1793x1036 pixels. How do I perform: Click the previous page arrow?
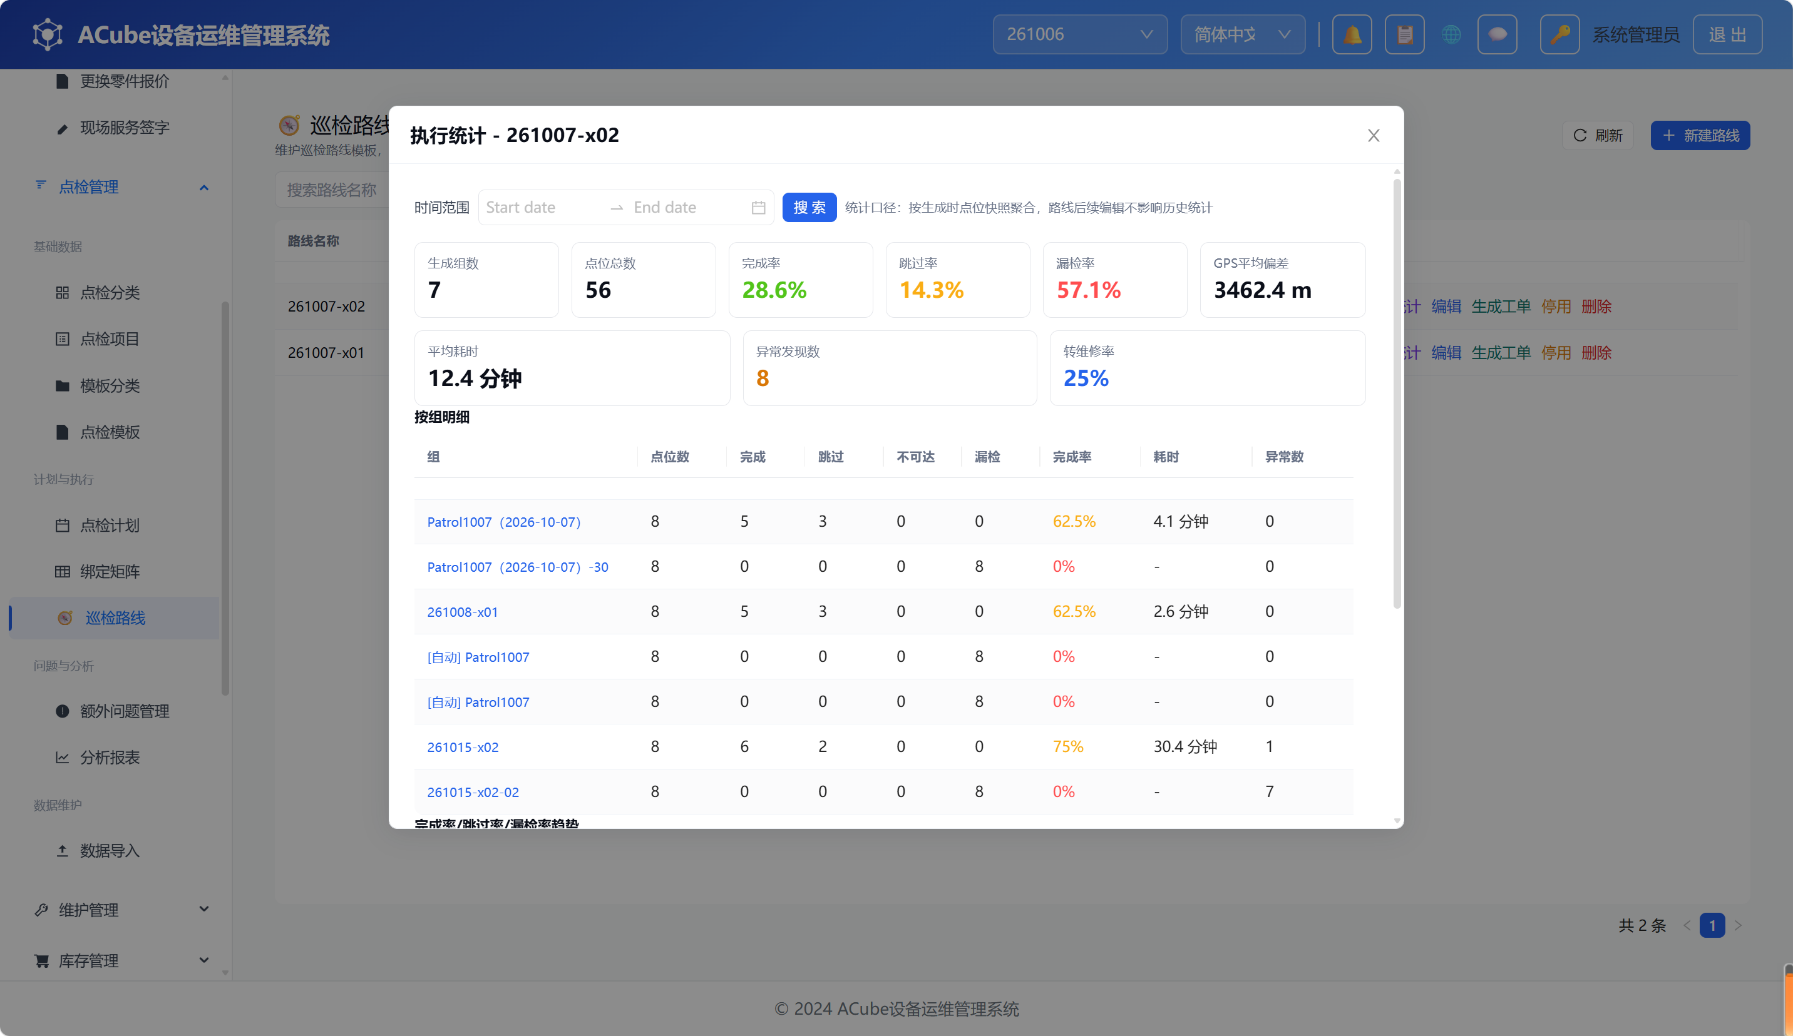click(1687, 925)
